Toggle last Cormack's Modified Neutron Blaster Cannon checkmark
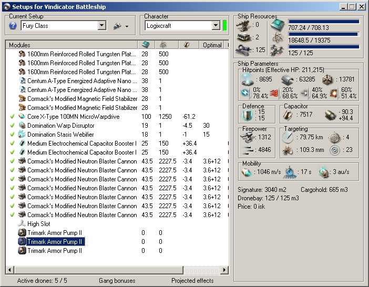This screenshot has height=287, width=369. pyautogui.click(x=13, y=215)
